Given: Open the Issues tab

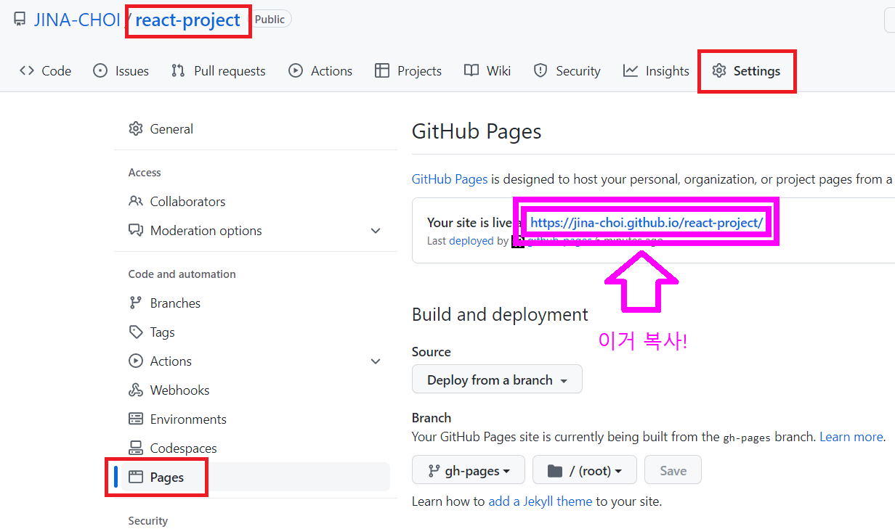Looking at the screenshot, I should tap(121, 70).
